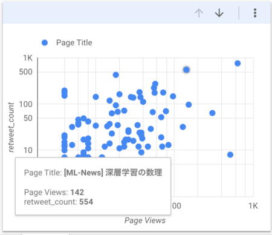Click the Page Views: 142 tooltip line
This screenshot has width=272, height=235.
[x=54, y=192]
